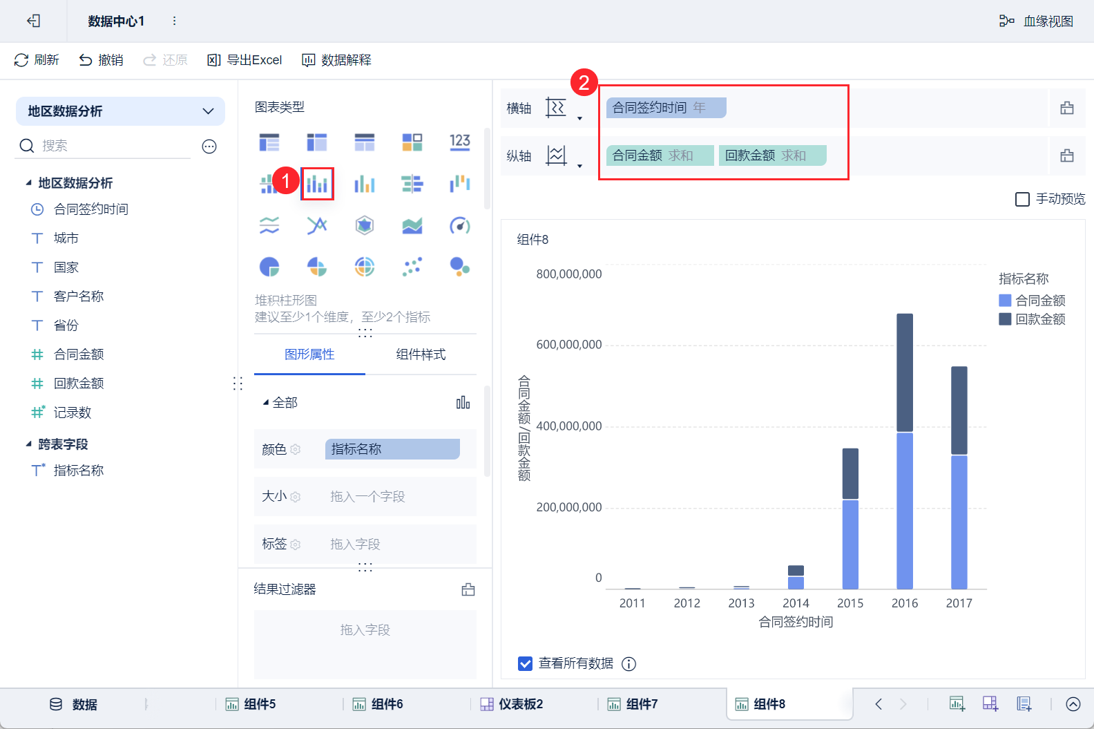Switch to the 组件5 tab

[x=251, y=704]
